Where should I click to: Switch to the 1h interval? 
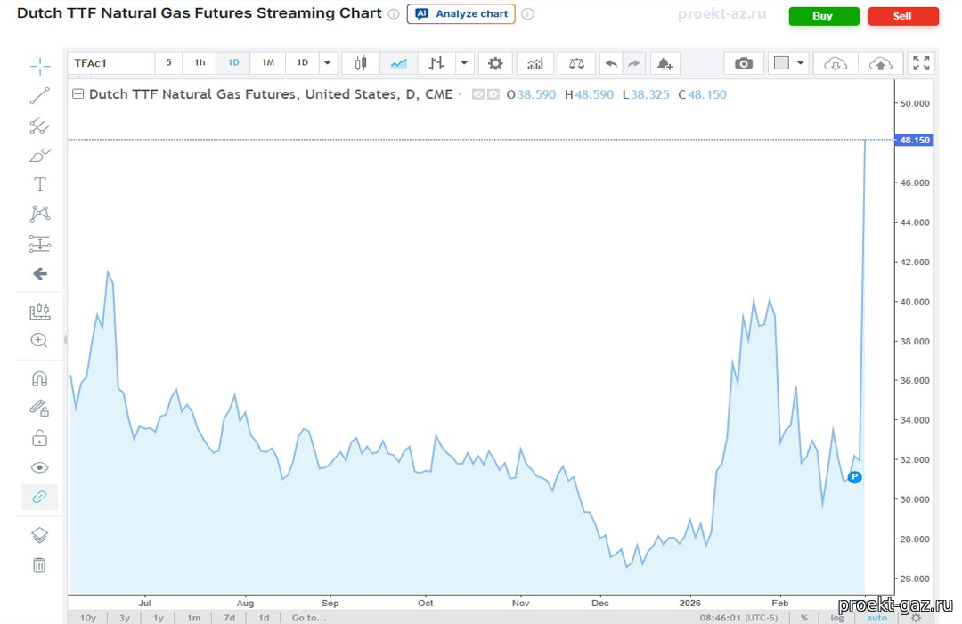point(200,63)
